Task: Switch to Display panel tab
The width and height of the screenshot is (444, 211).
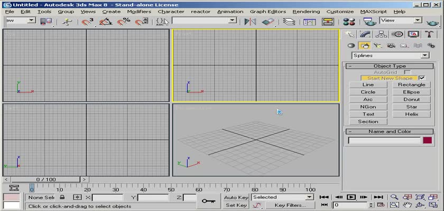Action: coord(413,34)
